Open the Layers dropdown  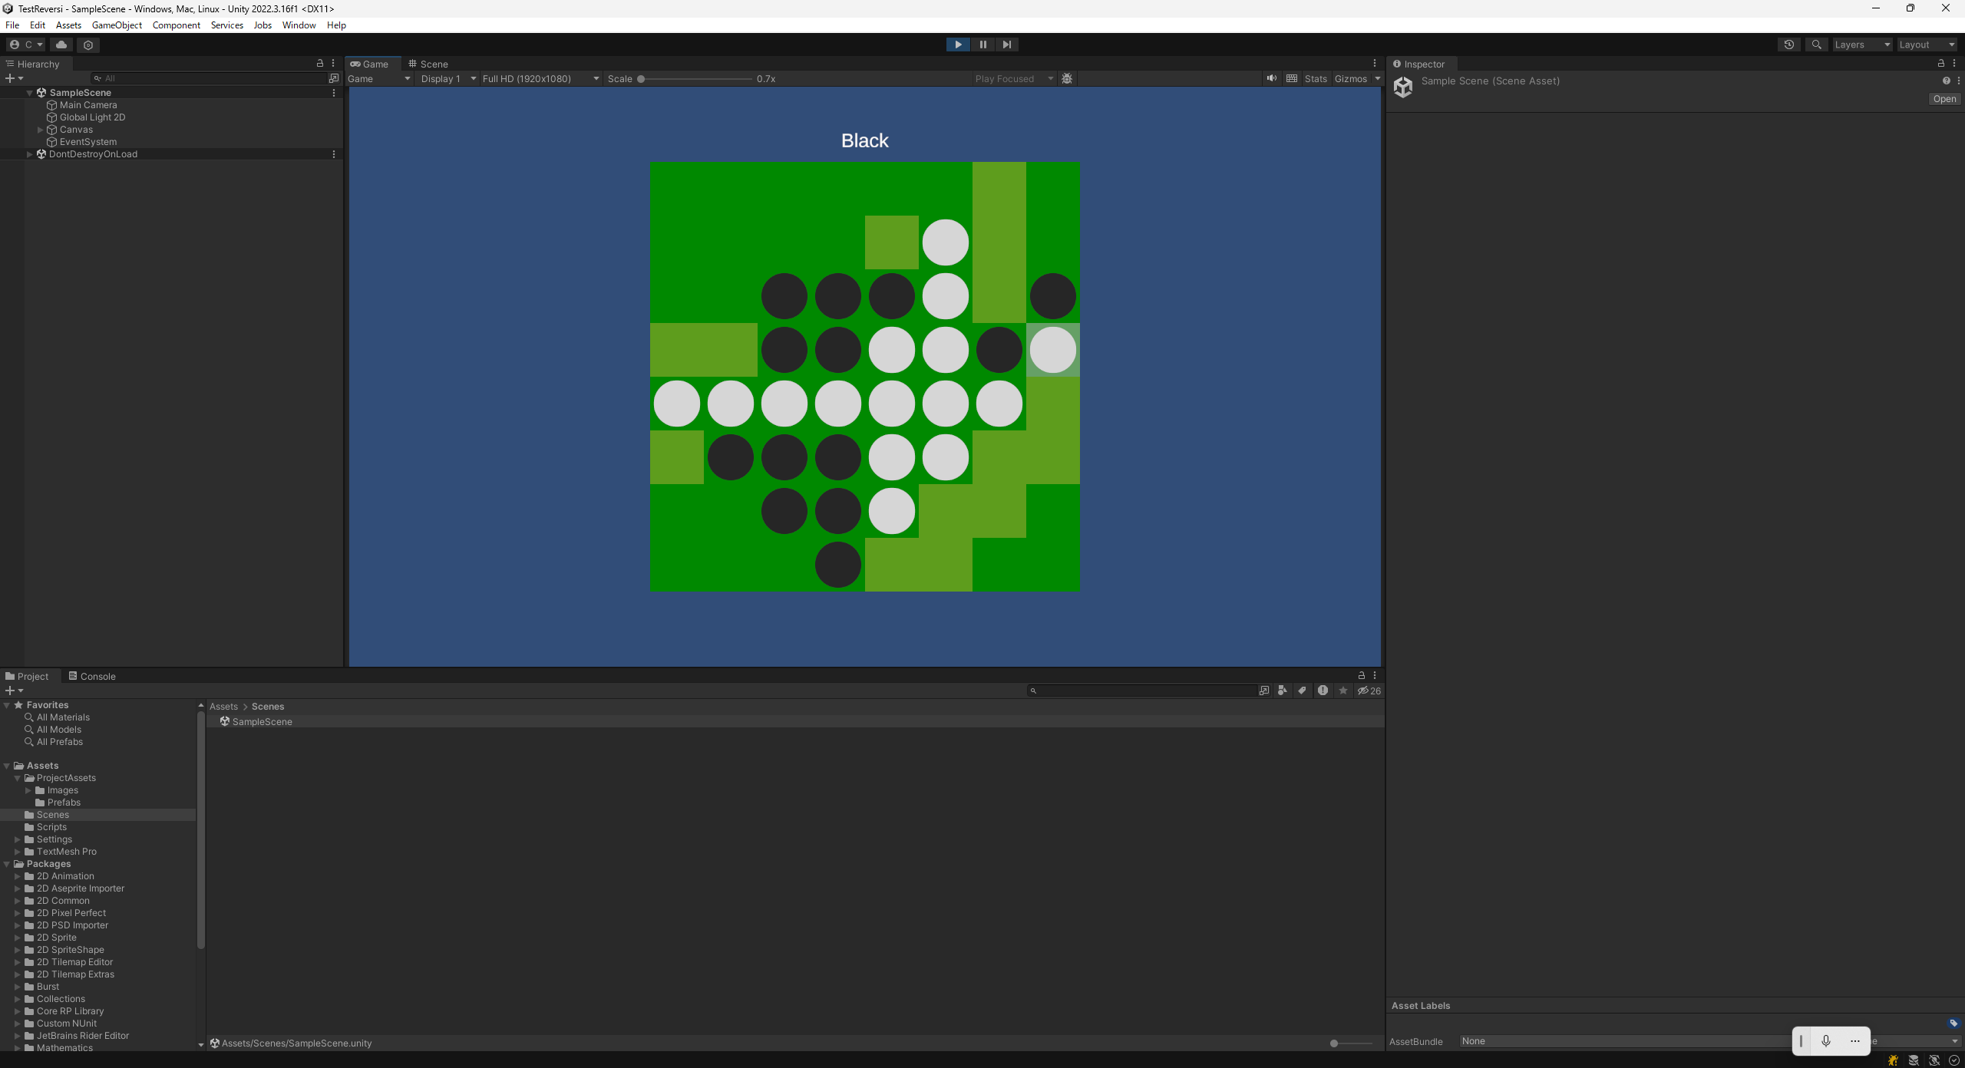tap(1862, 44)
